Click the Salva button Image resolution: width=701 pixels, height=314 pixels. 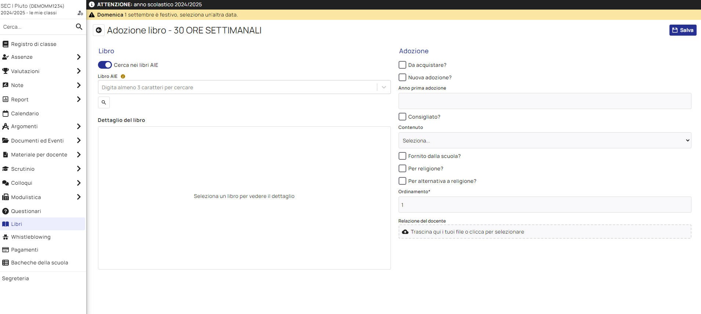coord(683,30)
